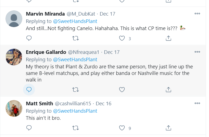Viewport: 209px width, 137px height.
Task: Share Enrique Gallardo's tweet
Action: [169, 89]
